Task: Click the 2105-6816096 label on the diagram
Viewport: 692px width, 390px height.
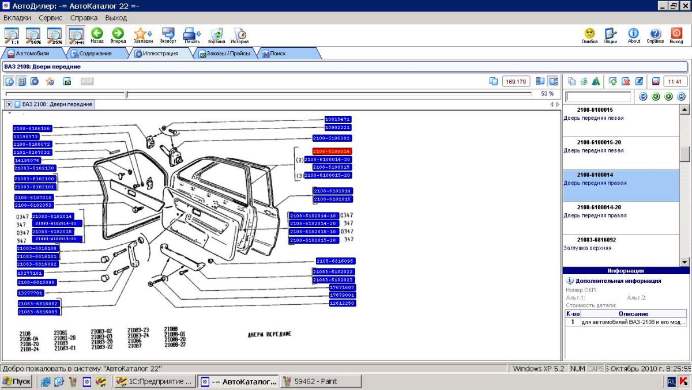Action: pos(335,261)
